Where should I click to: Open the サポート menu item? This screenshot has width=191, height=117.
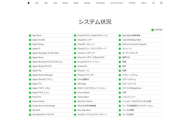point(144,3)
